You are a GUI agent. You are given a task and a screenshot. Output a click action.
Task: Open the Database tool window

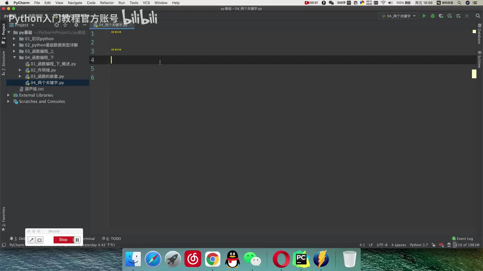click(x=479, y=35)
